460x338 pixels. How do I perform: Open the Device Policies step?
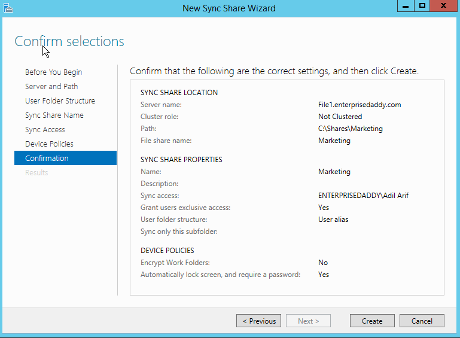pos(49,144)
